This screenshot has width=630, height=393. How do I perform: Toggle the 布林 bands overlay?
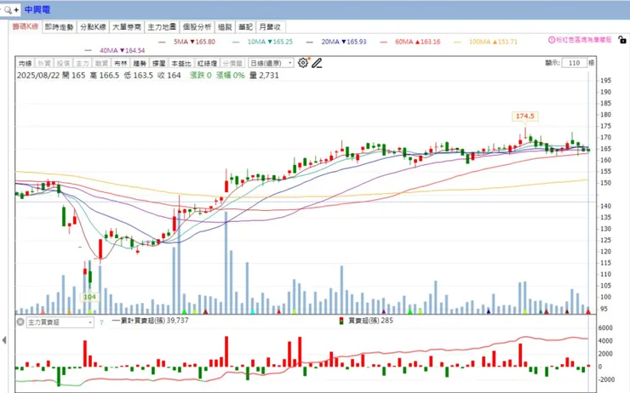click(121, 64)
